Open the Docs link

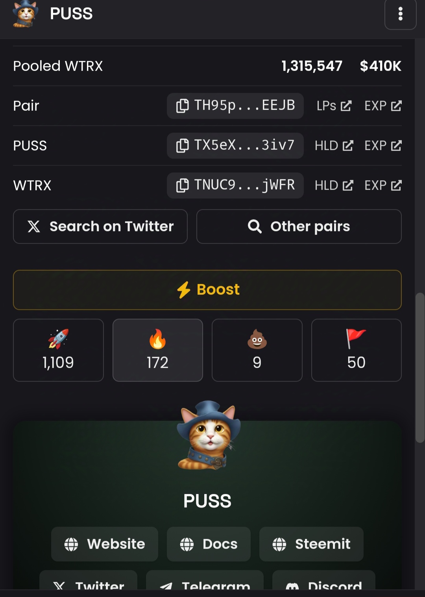pos(209,544)
